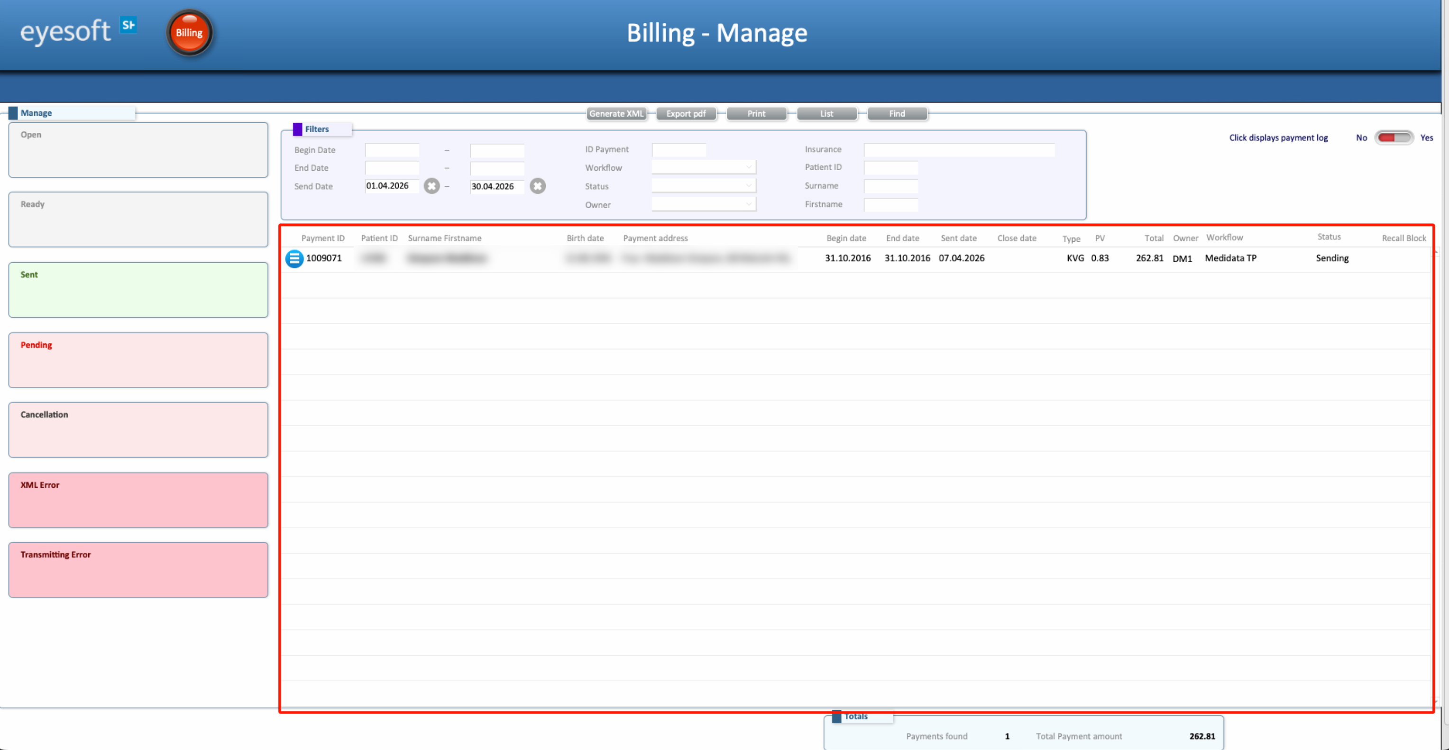
Task: Click the Print button
Action: (x=757, y=114)
